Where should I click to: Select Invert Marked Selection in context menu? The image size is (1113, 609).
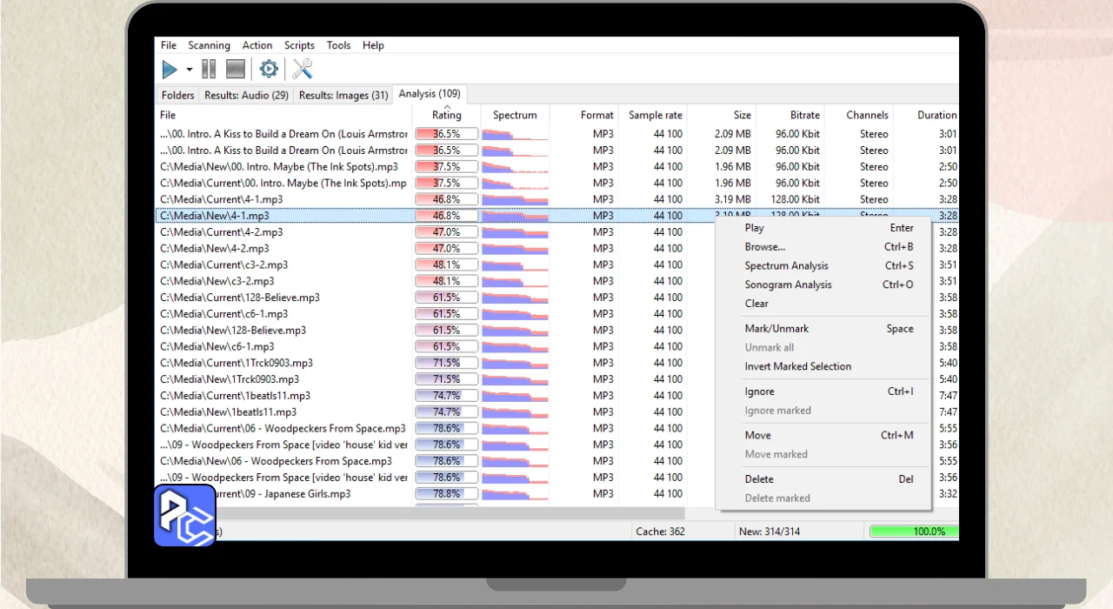797,366
